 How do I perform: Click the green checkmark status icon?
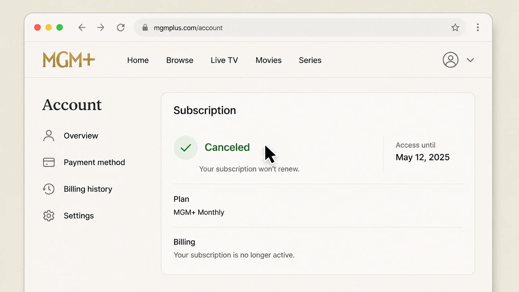click(x=186, y=148)
